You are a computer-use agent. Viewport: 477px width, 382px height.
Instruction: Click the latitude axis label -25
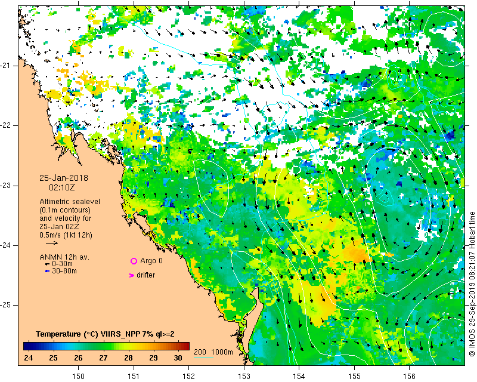[x=6, y=305]
